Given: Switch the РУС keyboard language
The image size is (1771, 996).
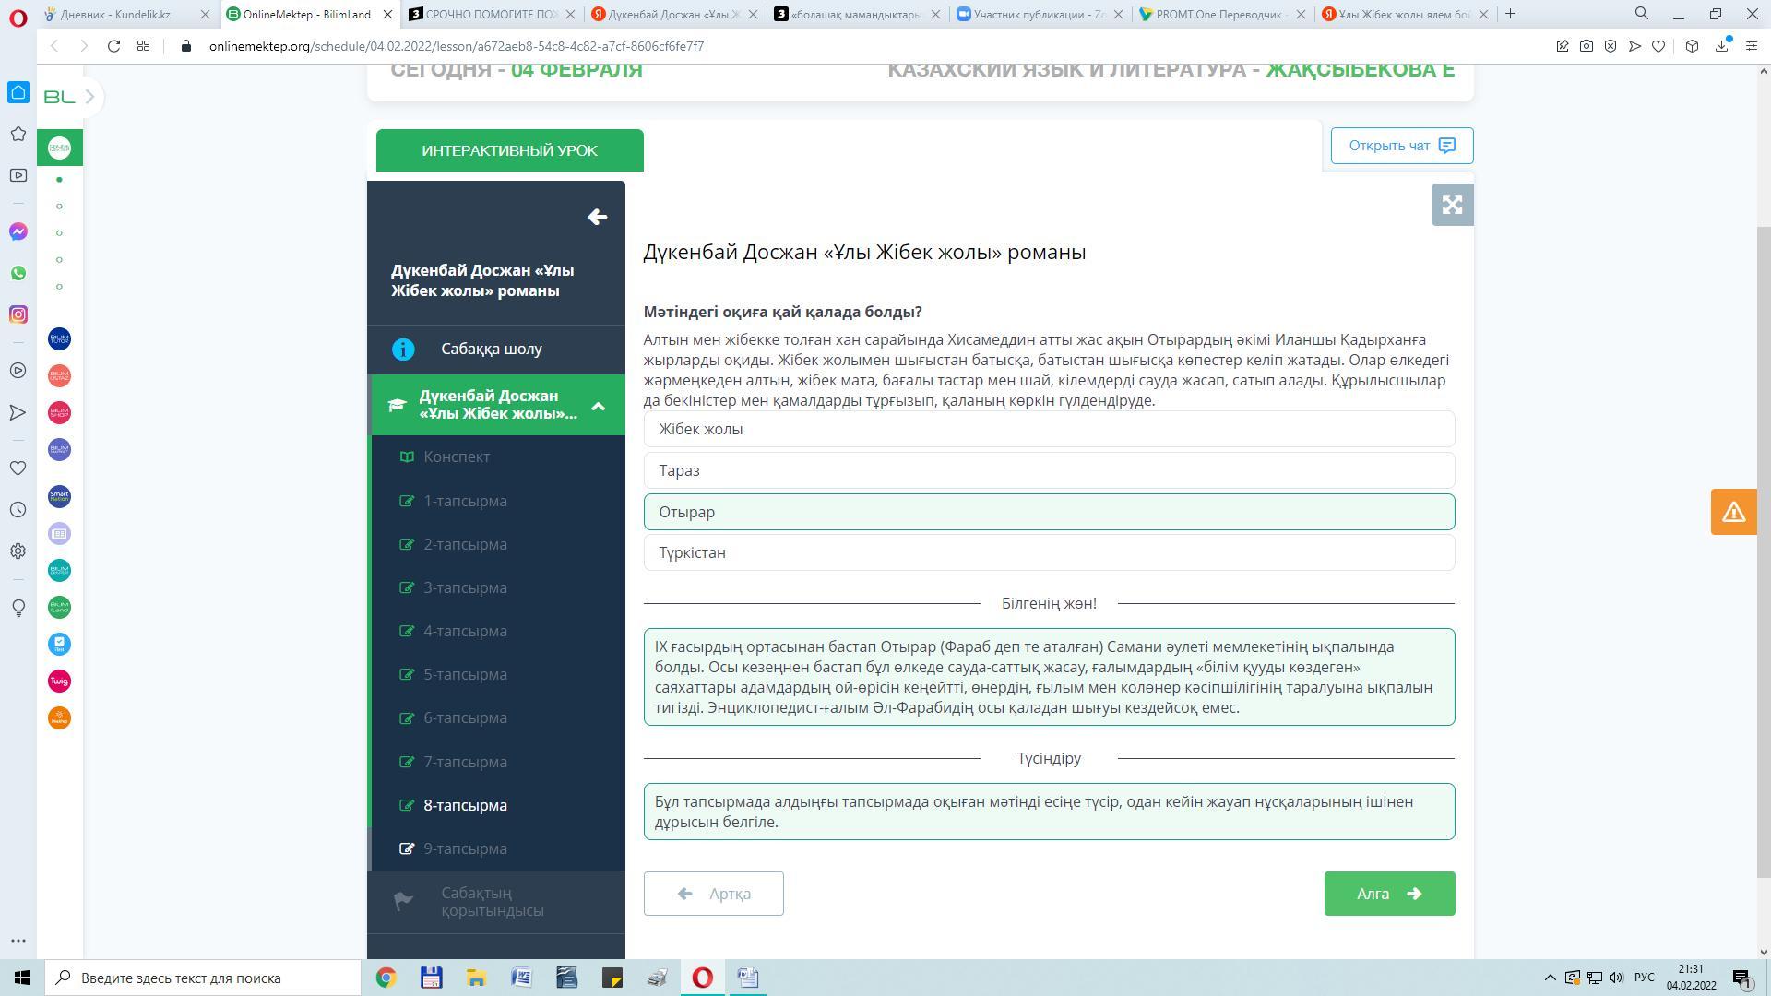Looking at the screenshot, I should point(1644,978).
